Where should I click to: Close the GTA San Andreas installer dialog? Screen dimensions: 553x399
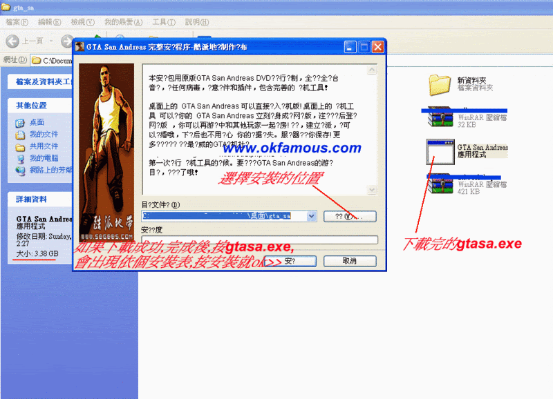[x=377, y=47]
